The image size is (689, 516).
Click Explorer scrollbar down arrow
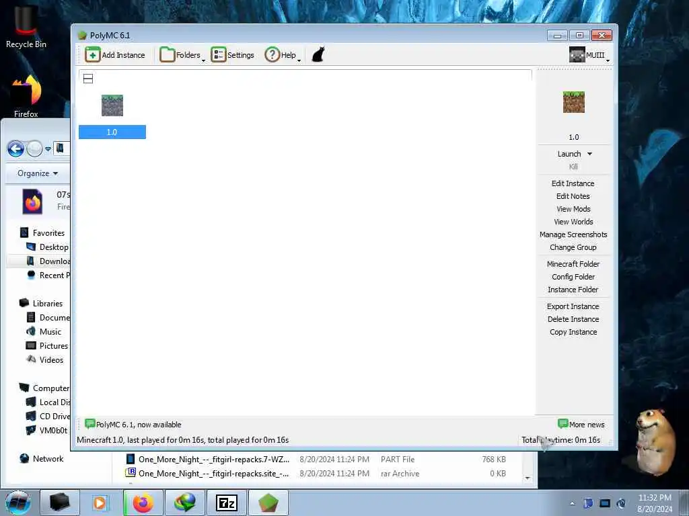point(528,478)
